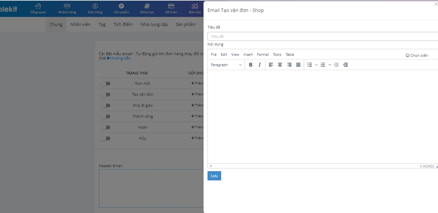Toggle bold formatting in editor toolbar
The height and width of the screenshot is (213, 438).
click(251, 65)
